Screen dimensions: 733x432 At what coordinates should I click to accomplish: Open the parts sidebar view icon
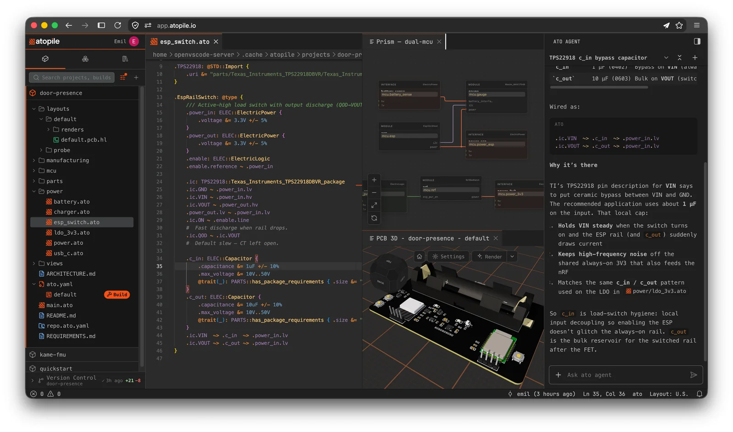point(85,59)
